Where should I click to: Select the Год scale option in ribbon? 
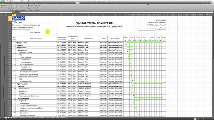click(11, 5)
